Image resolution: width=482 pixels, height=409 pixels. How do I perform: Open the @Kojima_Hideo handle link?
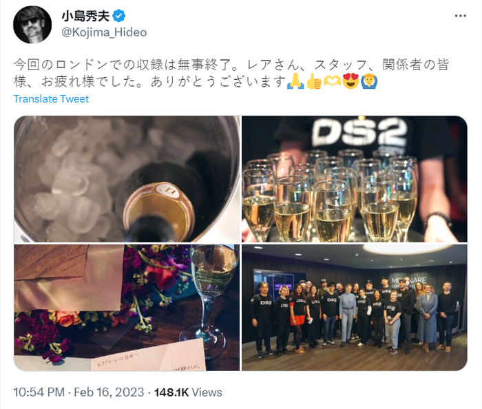pyautogui.click(x=104, y=32)
